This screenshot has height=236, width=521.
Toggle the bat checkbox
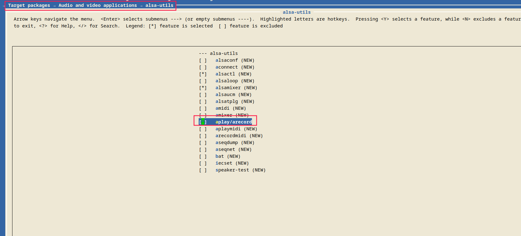tap(203, 156)
